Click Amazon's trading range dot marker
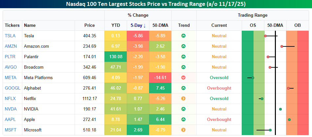Viewport: 312px width, 137px height. [282, 46]
